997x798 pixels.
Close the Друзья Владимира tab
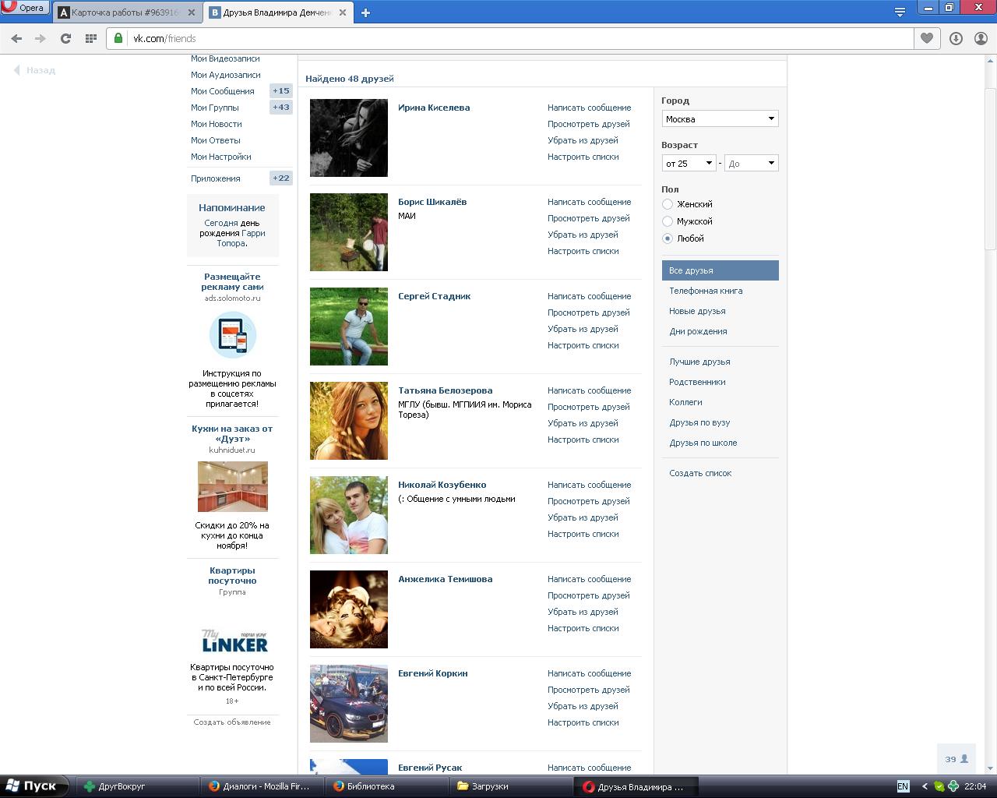pos(343,12)
